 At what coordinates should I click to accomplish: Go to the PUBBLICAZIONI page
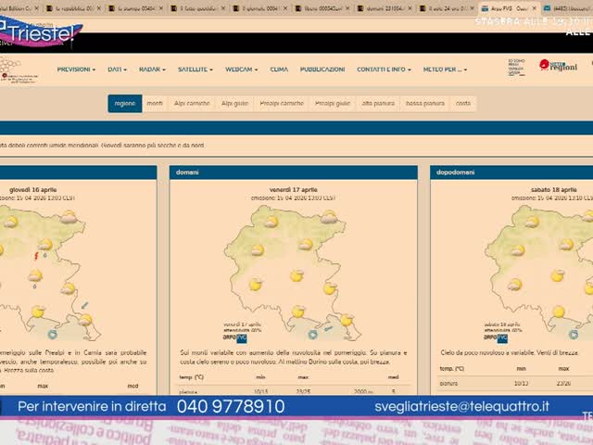click(x=322, y=70)
